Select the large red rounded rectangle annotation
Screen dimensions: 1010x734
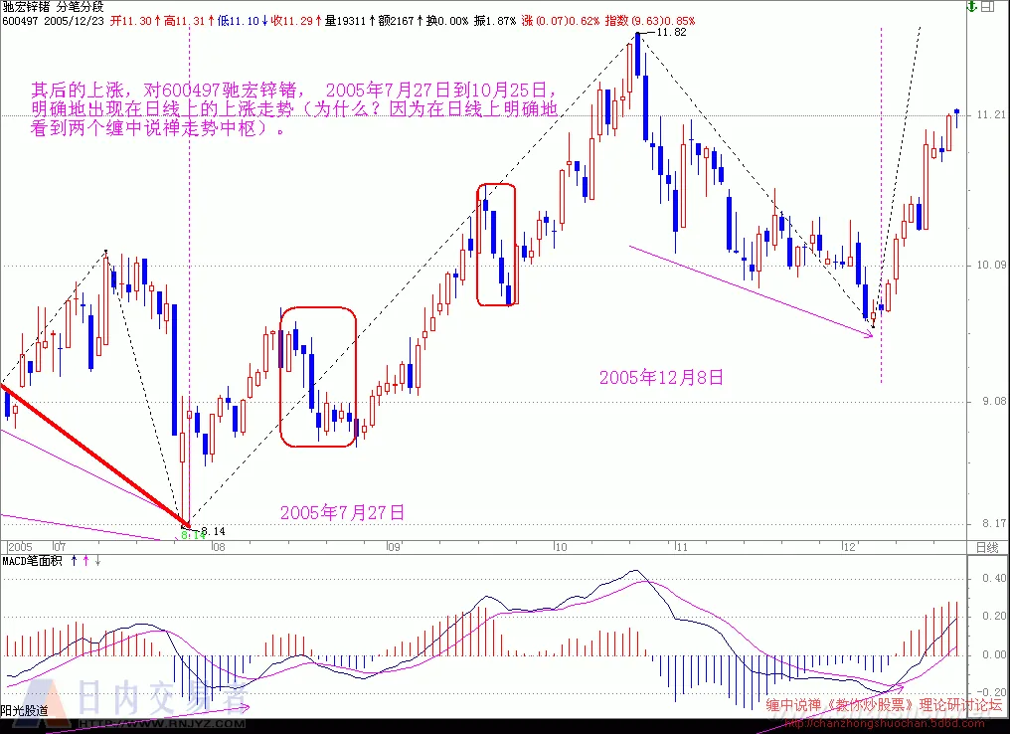pyautogui.click(x=318, y=377)
